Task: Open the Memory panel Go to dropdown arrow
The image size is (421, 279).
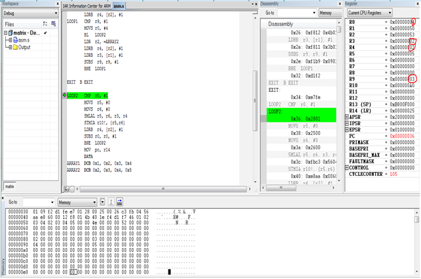Action: pos(52,202)
